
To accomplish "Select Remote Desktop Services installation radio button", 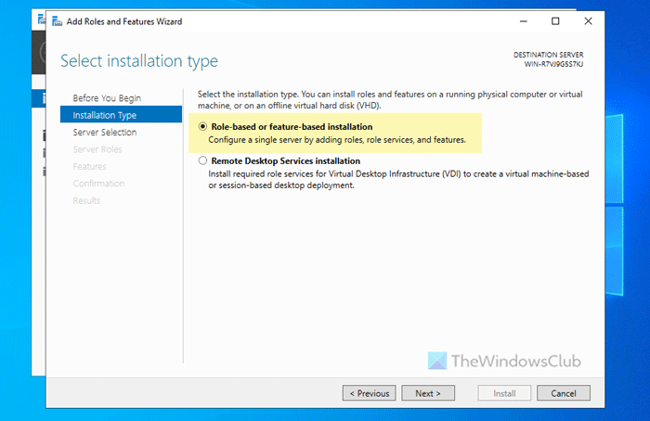I will 202,160.
